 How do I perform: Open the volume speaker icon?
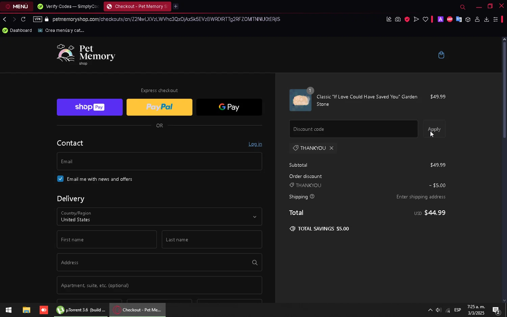click(x=439, y=310)
